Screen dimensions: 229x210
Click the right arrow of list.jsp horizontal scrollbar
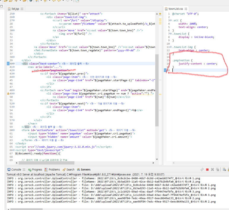(x=153, y=163)
